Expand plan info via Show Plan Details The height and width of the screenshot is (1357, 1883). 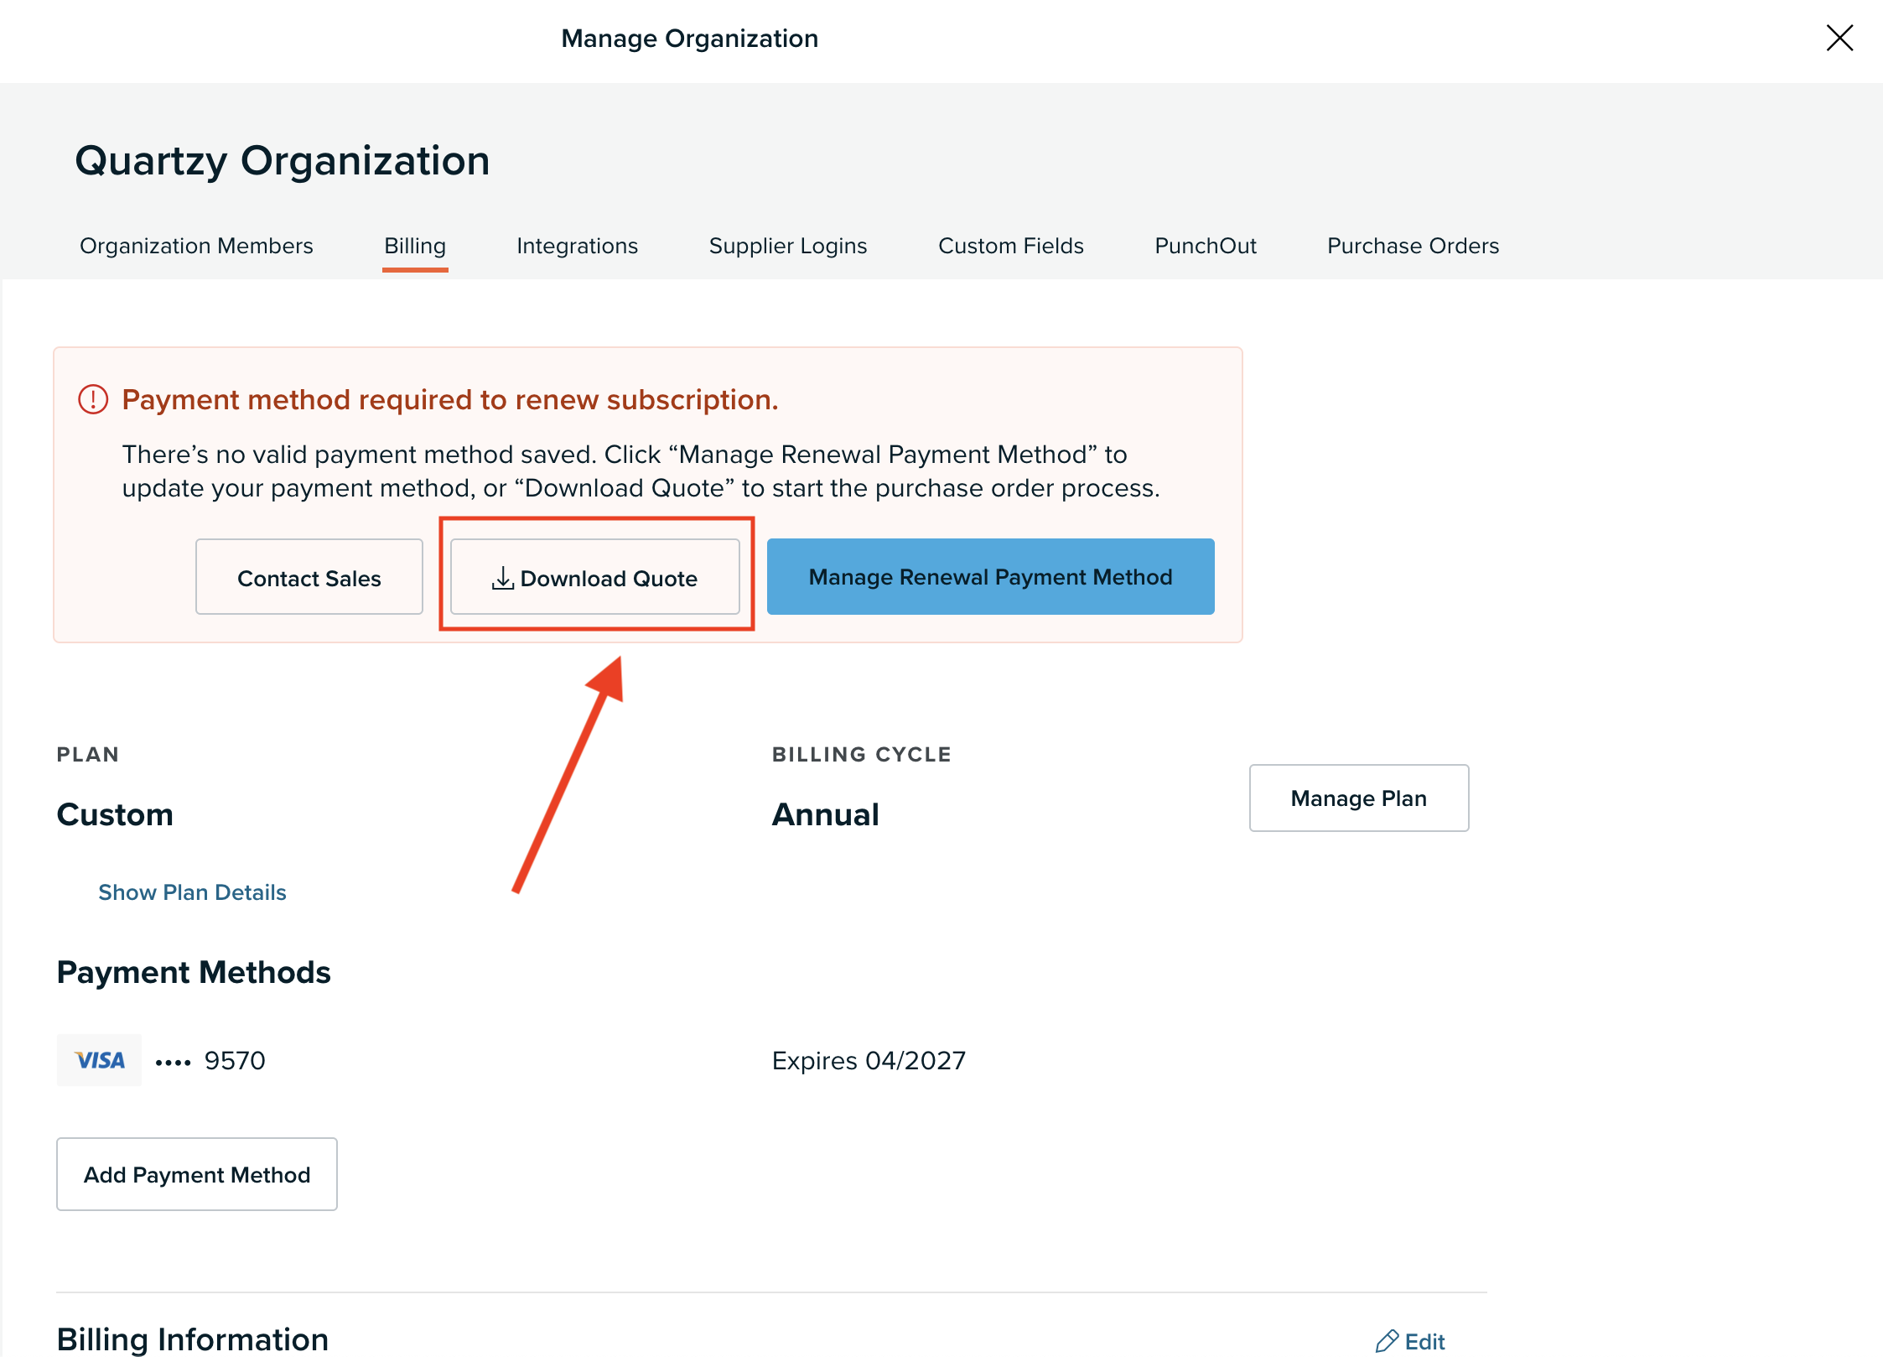(192, 892)
